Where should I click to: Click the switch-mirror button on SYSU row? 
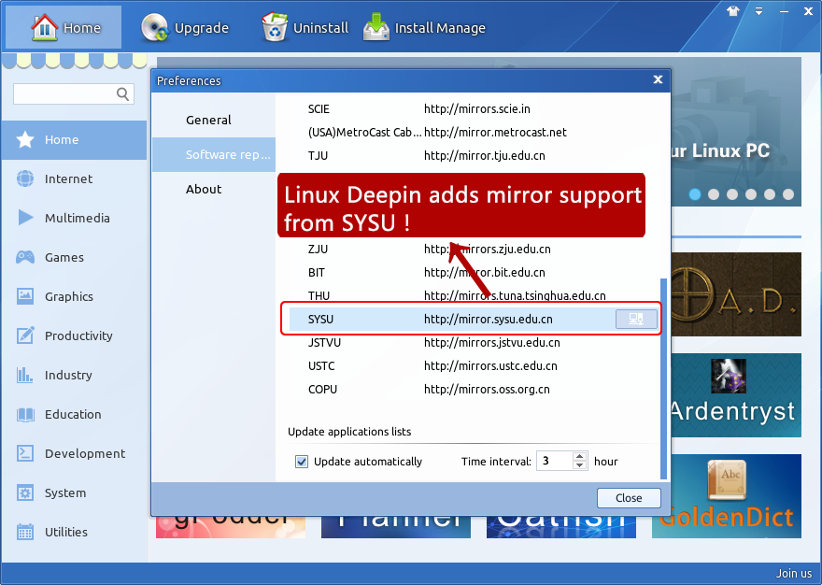click(x=636, y=319)
